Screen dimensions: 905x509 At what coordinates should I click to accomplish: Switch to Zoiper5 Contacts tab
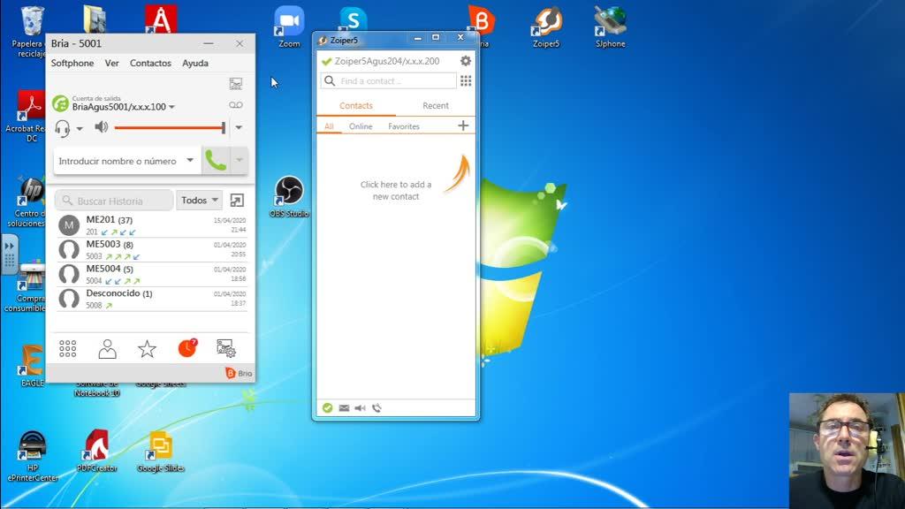[356, 106]
